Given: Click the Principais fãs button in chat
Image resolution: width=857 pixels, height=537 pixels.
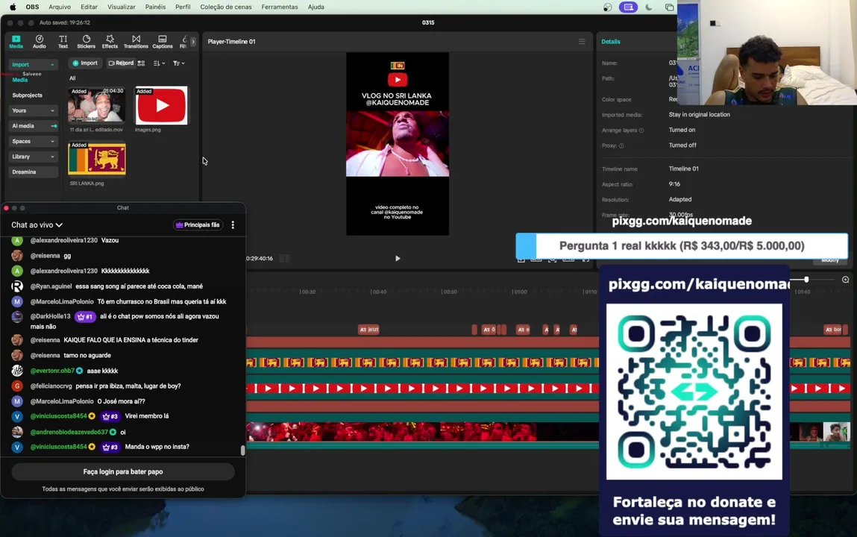Looking at the screenshot, I should point(198,225).
